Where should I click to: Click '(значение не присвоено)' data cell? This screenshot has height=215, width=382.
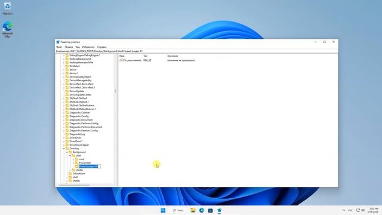[x=181, y=60]
